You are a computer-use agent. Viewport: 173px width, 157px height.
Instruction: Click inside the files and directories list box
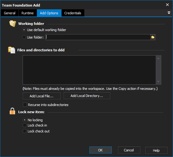point(89,70)
